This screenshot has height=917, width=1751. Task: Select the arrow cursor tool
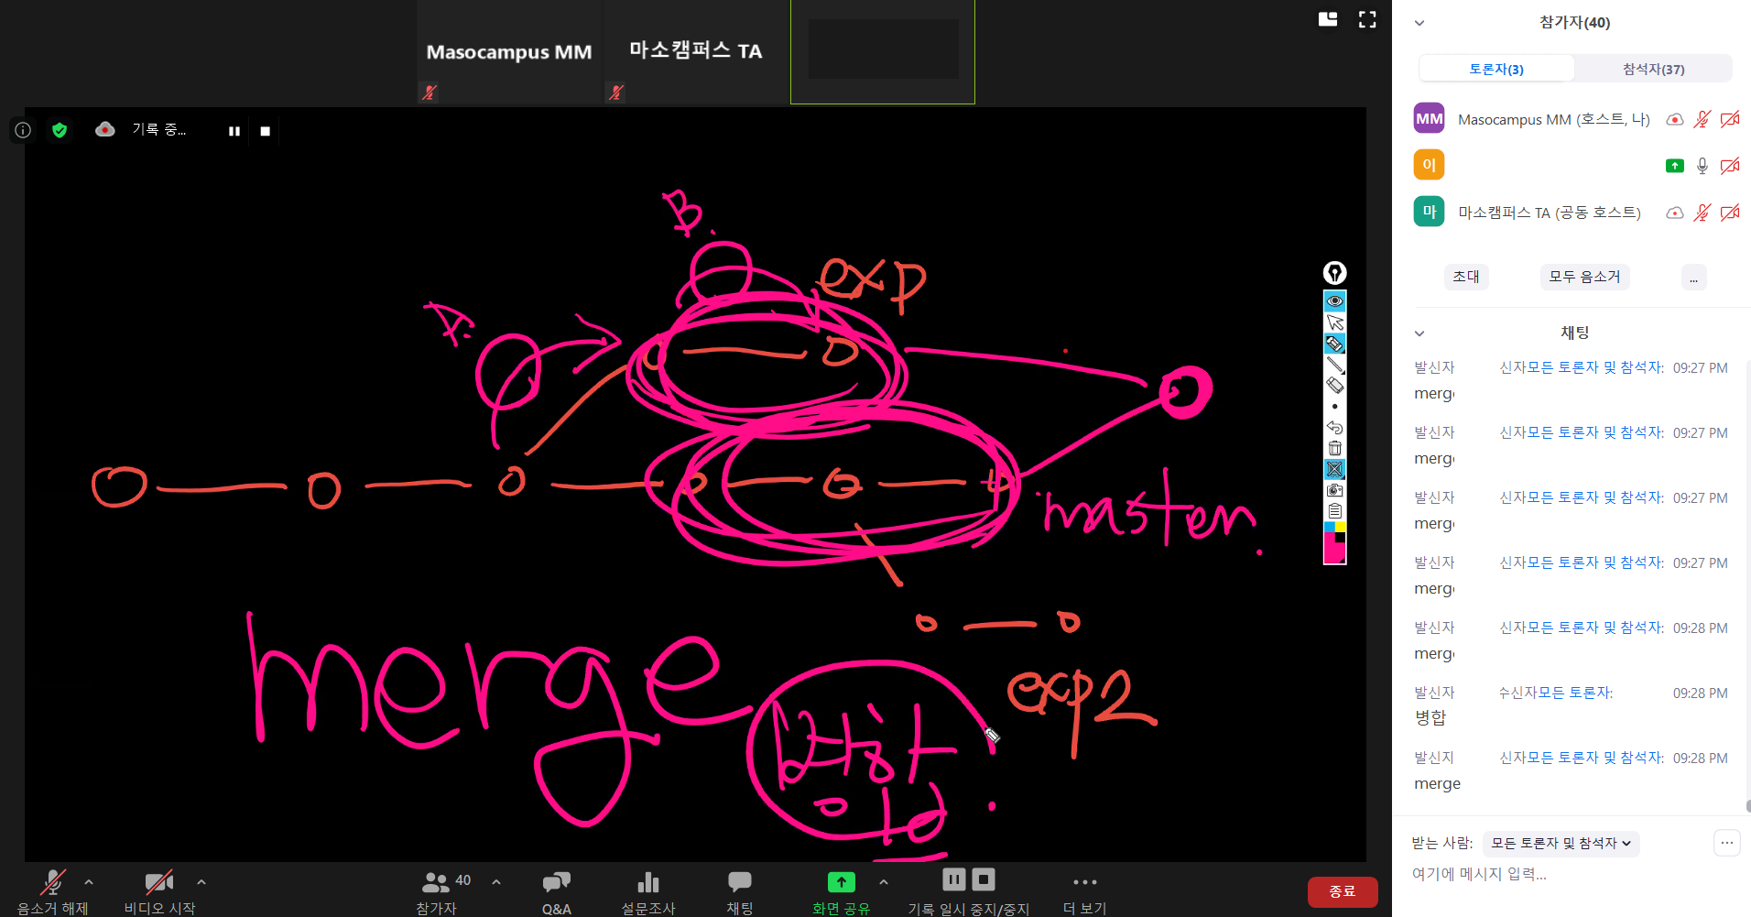click(x=1334, y=322)
